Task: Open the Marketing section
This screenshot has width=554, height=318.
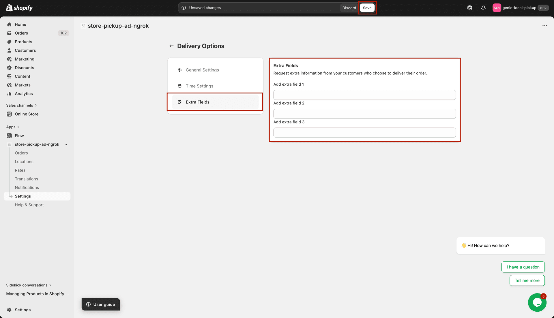Action: (x=25, y=59)
